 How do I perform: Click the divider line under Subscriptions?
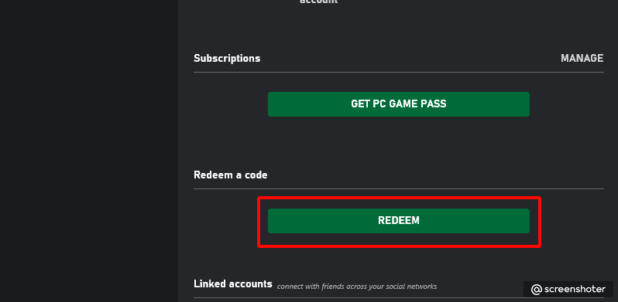[399, 73]
